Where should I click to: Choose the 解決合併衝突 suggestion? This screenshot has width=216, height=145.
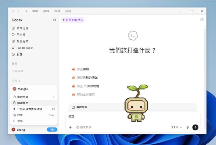click(84, 95)
